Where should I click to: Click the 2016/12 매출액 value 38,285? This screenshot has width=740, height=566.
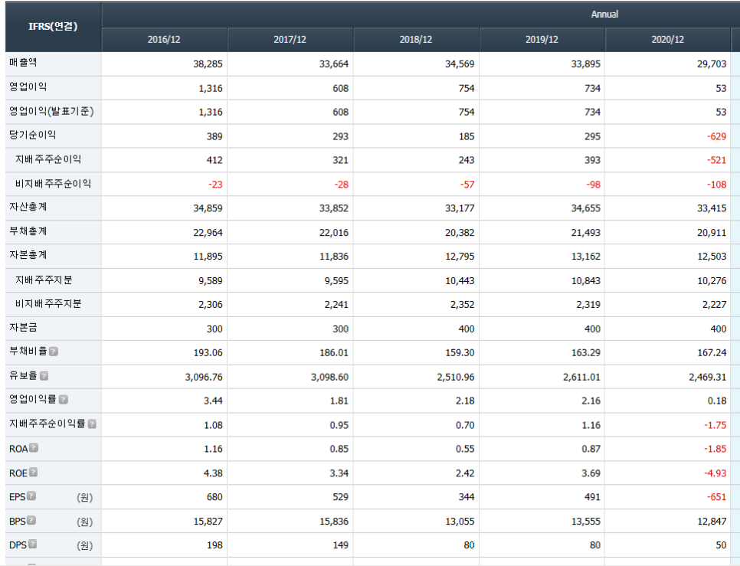point(208,64)
